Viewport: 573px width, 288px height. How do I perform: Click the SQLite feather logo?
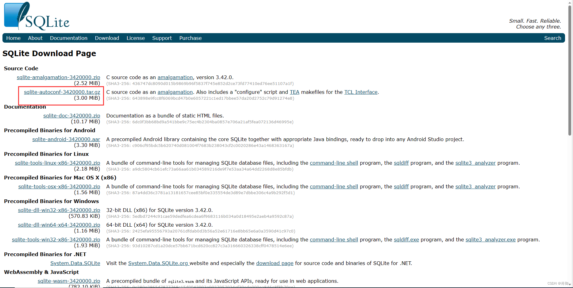37,16
